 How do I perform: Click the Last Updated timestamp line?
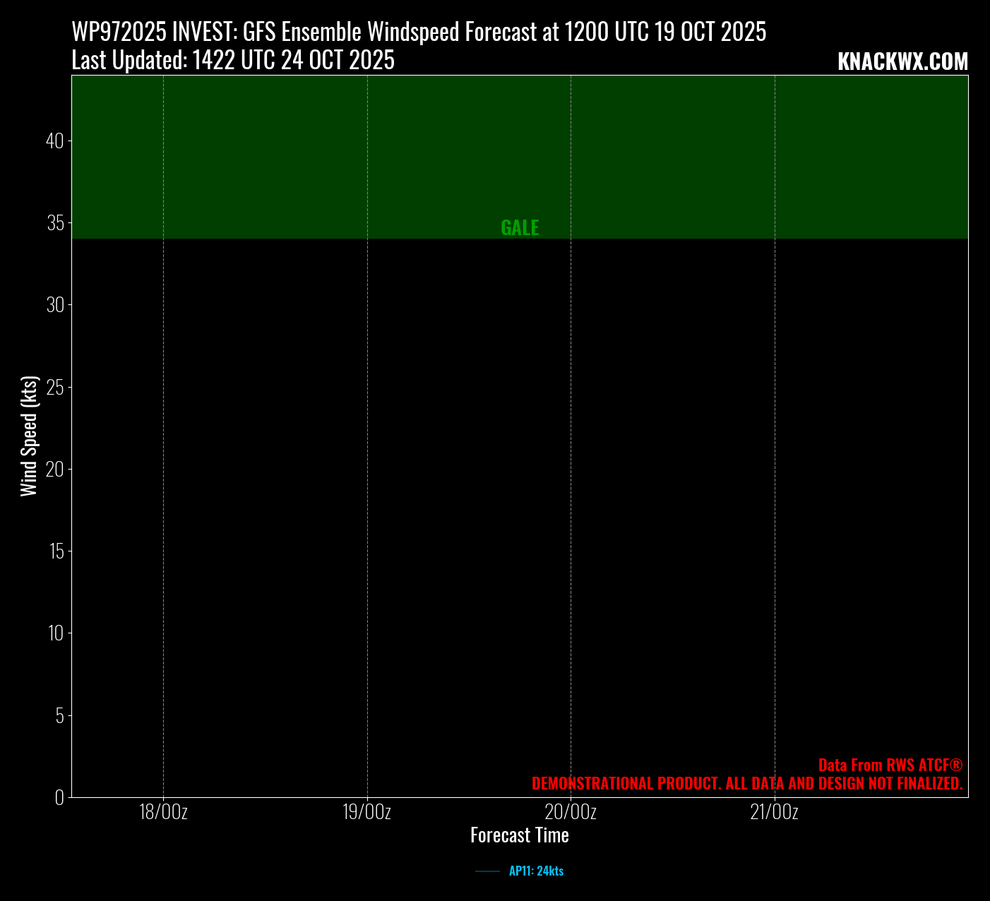[233, 61]
